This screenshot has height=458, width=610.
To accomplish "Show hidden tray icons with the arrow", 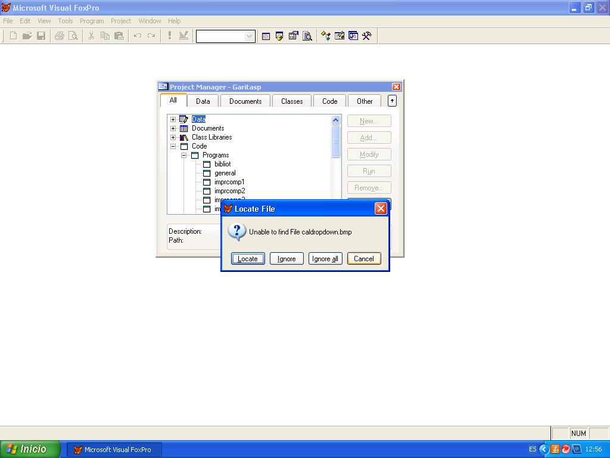I will [x=543, y=450].
